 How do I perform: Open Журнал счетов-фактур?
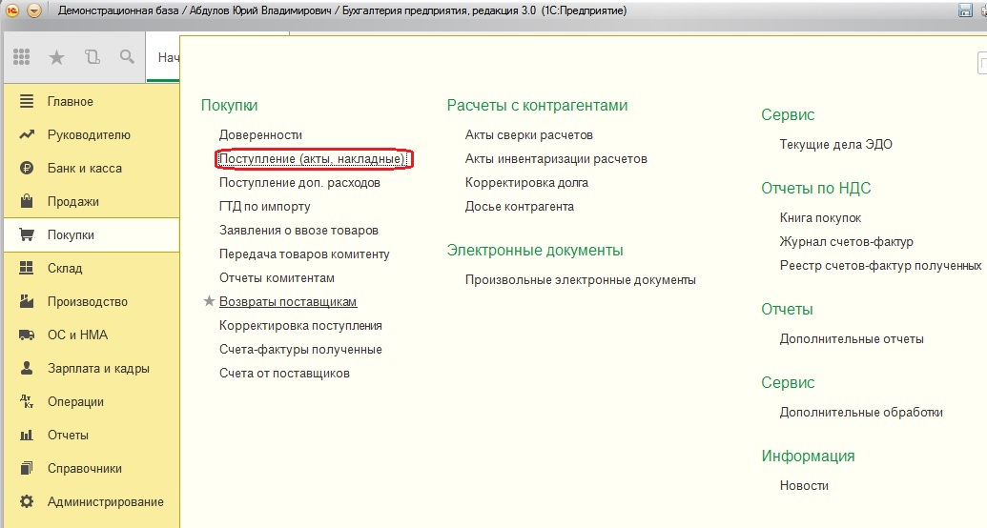847,242
